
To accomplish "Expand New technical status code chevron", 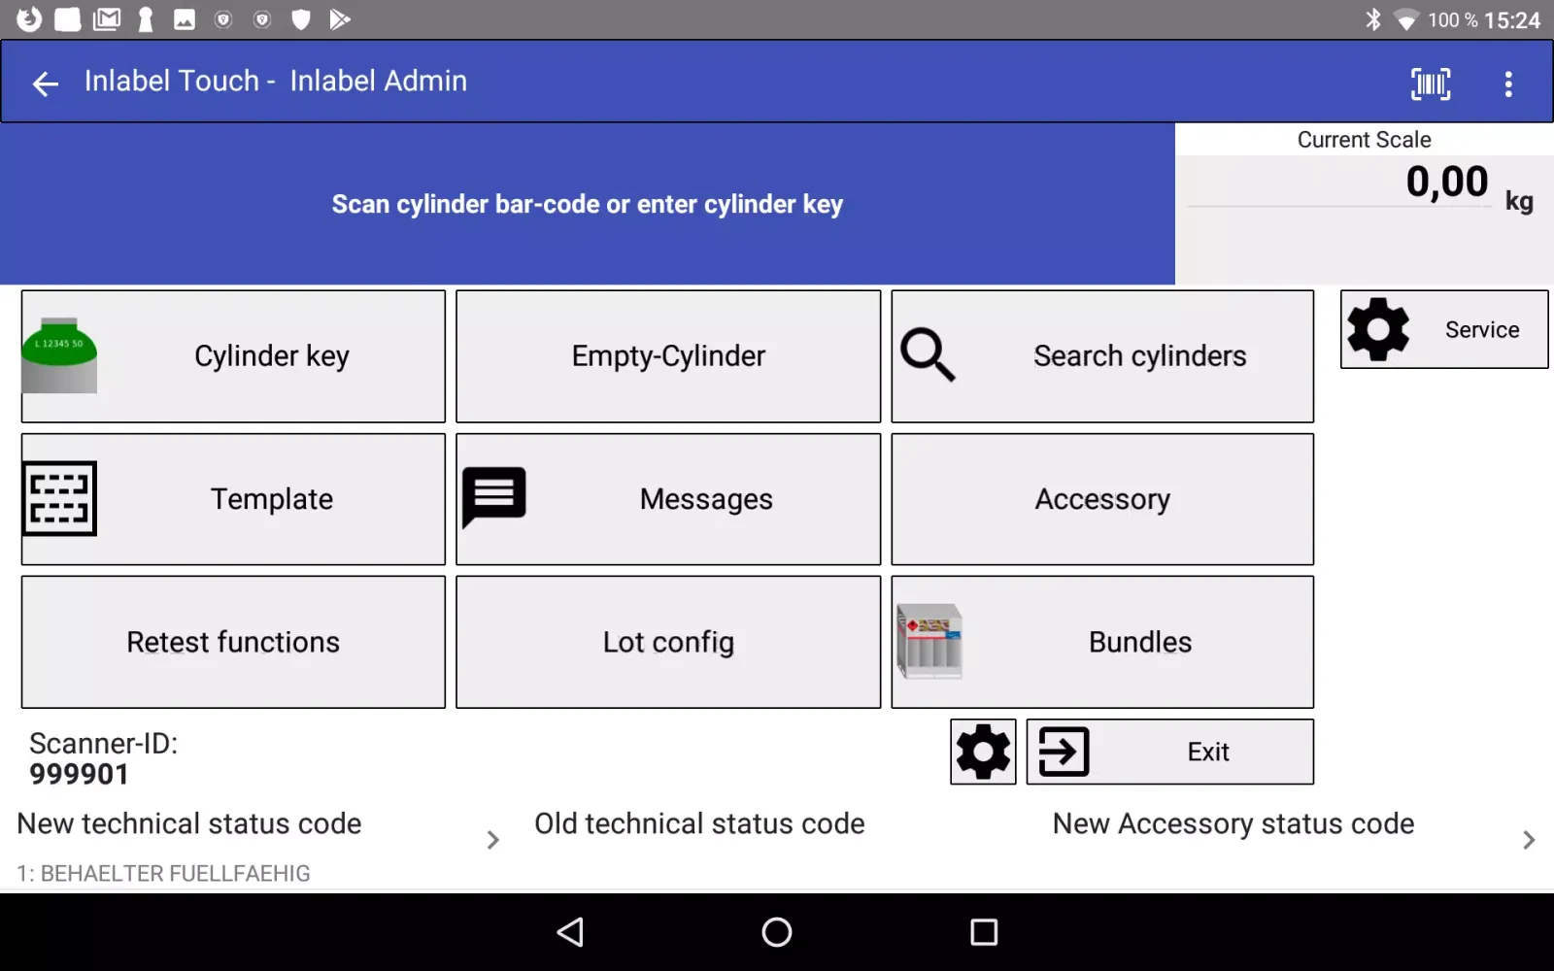I will (492, 840).
